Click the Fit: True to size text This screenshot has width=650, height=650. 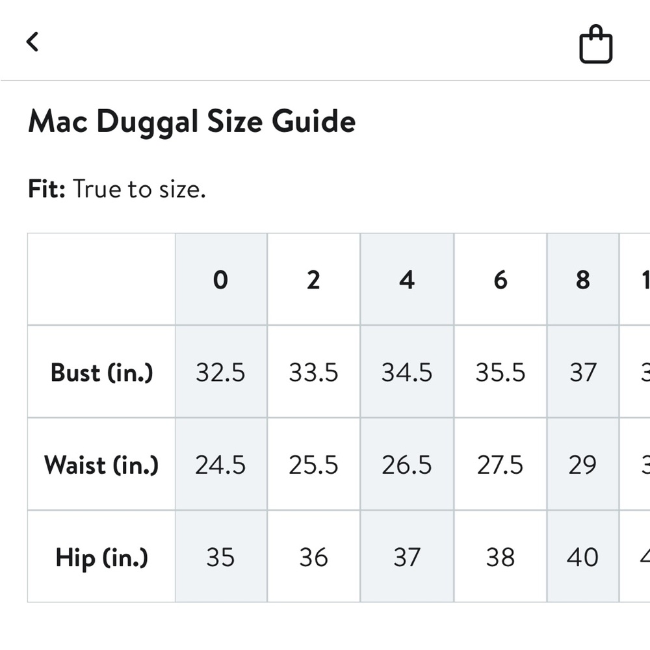click(x=117, y=189)
